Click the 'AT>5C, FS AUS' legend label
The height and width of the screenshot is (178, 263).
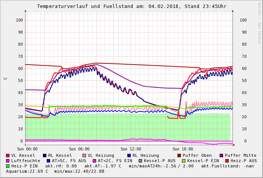coord(69,161)
